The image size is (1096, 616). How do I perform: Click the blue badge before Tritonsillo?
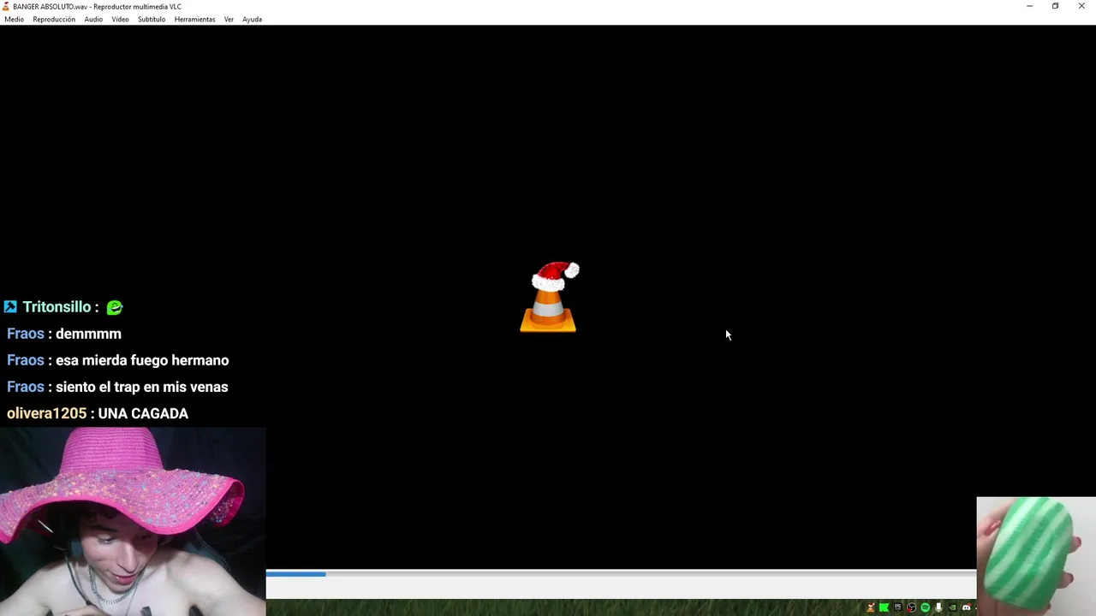pyautogui.click(x=10, y=306)
